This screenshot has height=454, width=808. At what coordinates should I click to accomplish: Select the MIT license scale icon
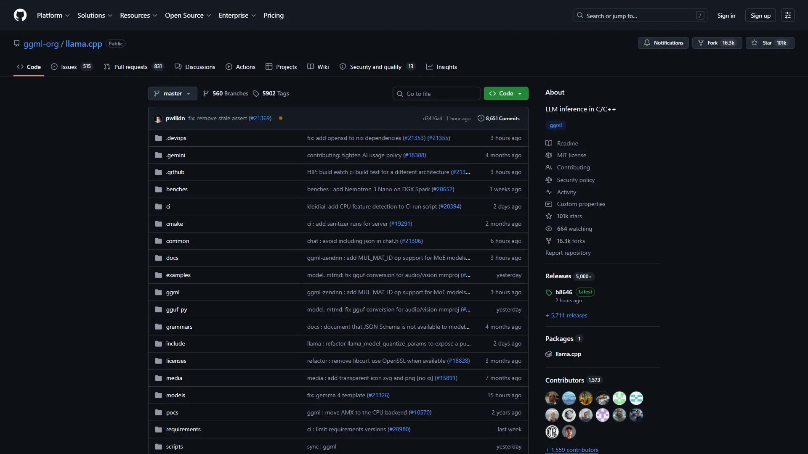(549, 155)
